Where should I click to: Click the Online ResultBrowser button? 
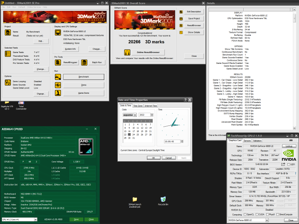pyautogui.click(x=148, y=52)
